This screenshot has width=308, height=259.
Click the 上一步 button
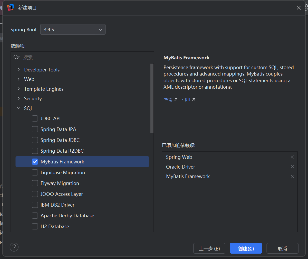pyautogui.click(x=209, y=248)
